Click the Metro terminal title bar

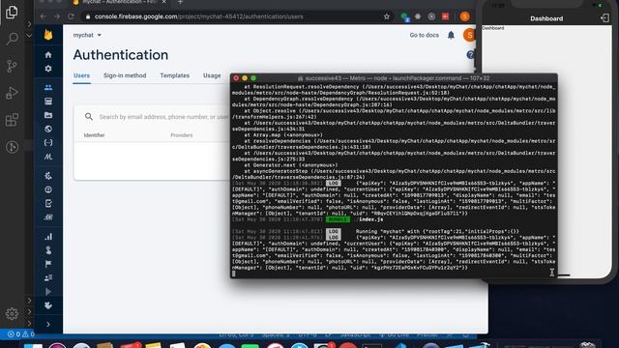coord(394,78)
